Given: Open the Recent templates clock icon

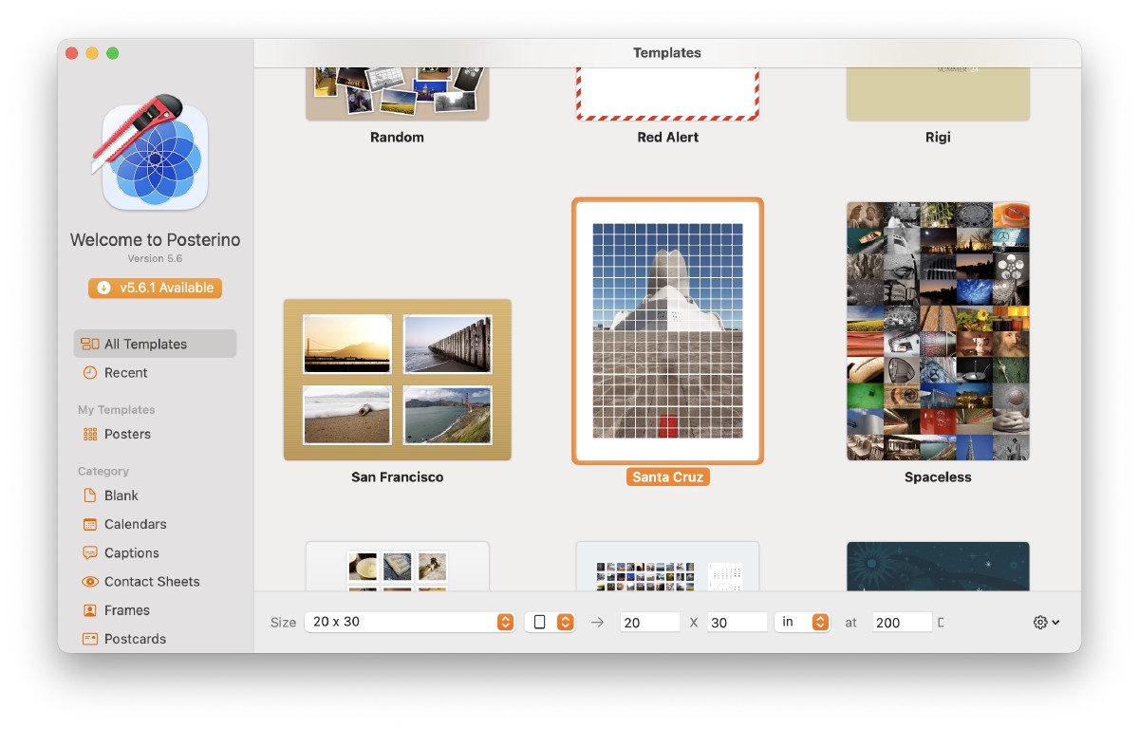Looking at the screenshot, I should pos(90,373).
